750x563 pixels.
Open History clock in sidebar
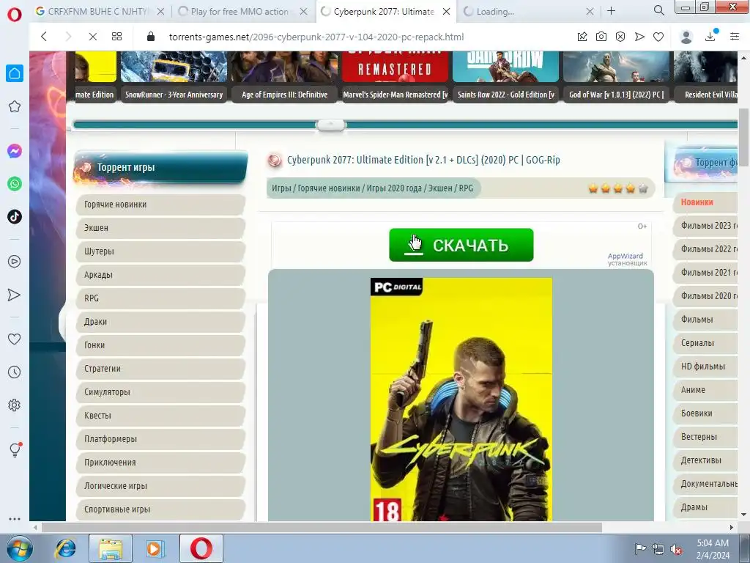(15, 372)
